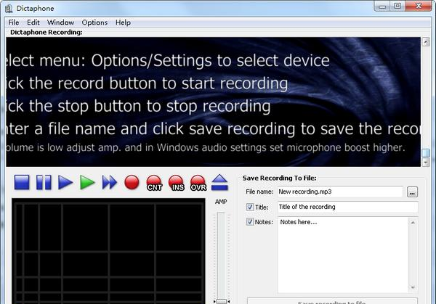This screenshot has height=304, width=436.
Task: Click the black waveform display area
Action: (108, 251)
